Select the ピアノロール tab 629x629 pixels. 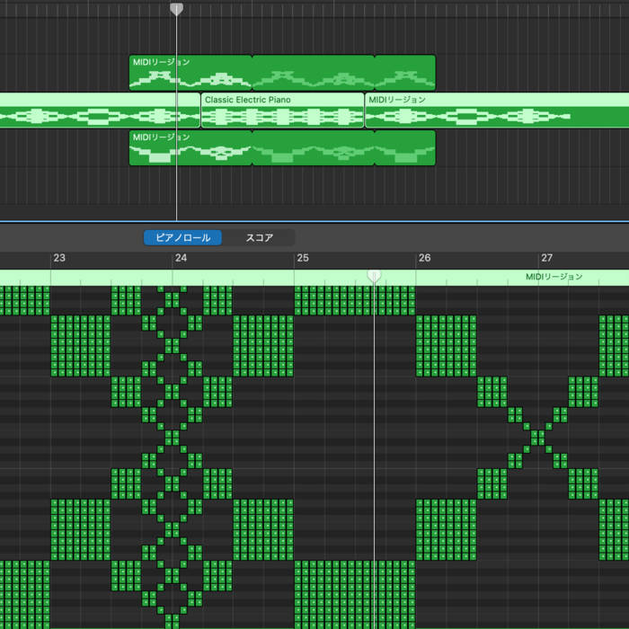(x=183, y=238)
